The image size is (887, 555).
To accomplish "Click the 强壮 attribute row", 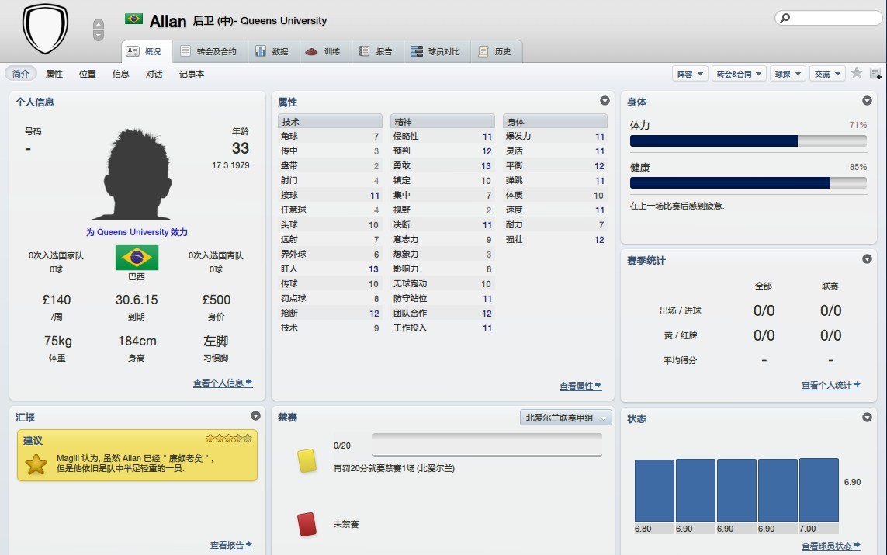I will (555, 239).
